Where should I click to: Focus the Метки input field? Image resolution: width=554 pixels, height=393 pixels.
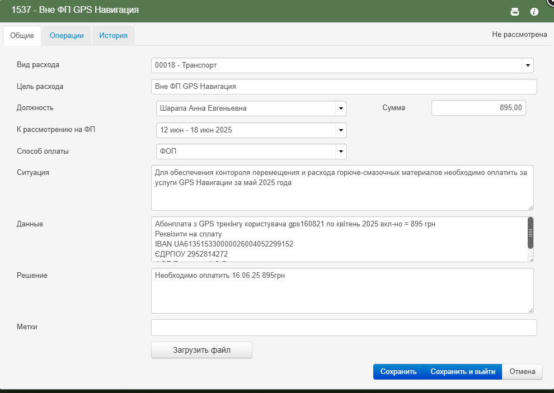point(344,328)
